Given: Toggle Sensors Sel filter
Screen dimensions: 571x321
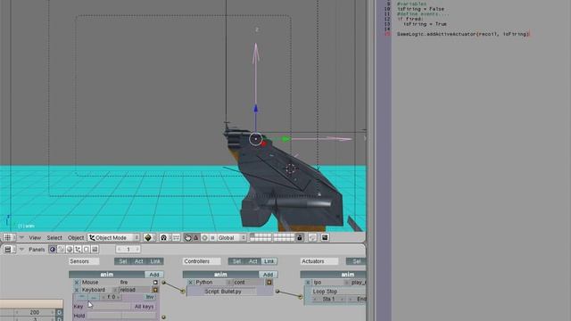Looking at the screenshot, I should click(x=123, y=261).
